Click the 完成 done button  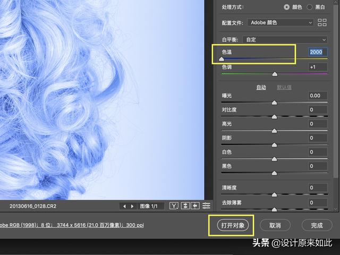(317, 225)
